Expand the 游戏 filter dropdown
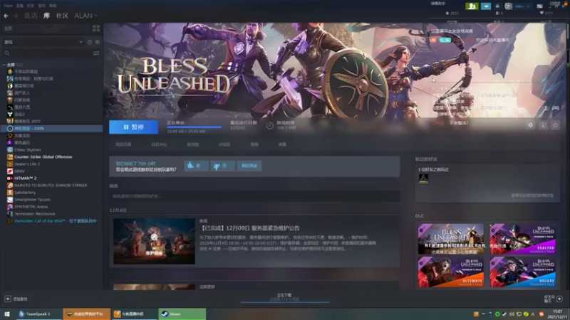 tap(43, 42)
